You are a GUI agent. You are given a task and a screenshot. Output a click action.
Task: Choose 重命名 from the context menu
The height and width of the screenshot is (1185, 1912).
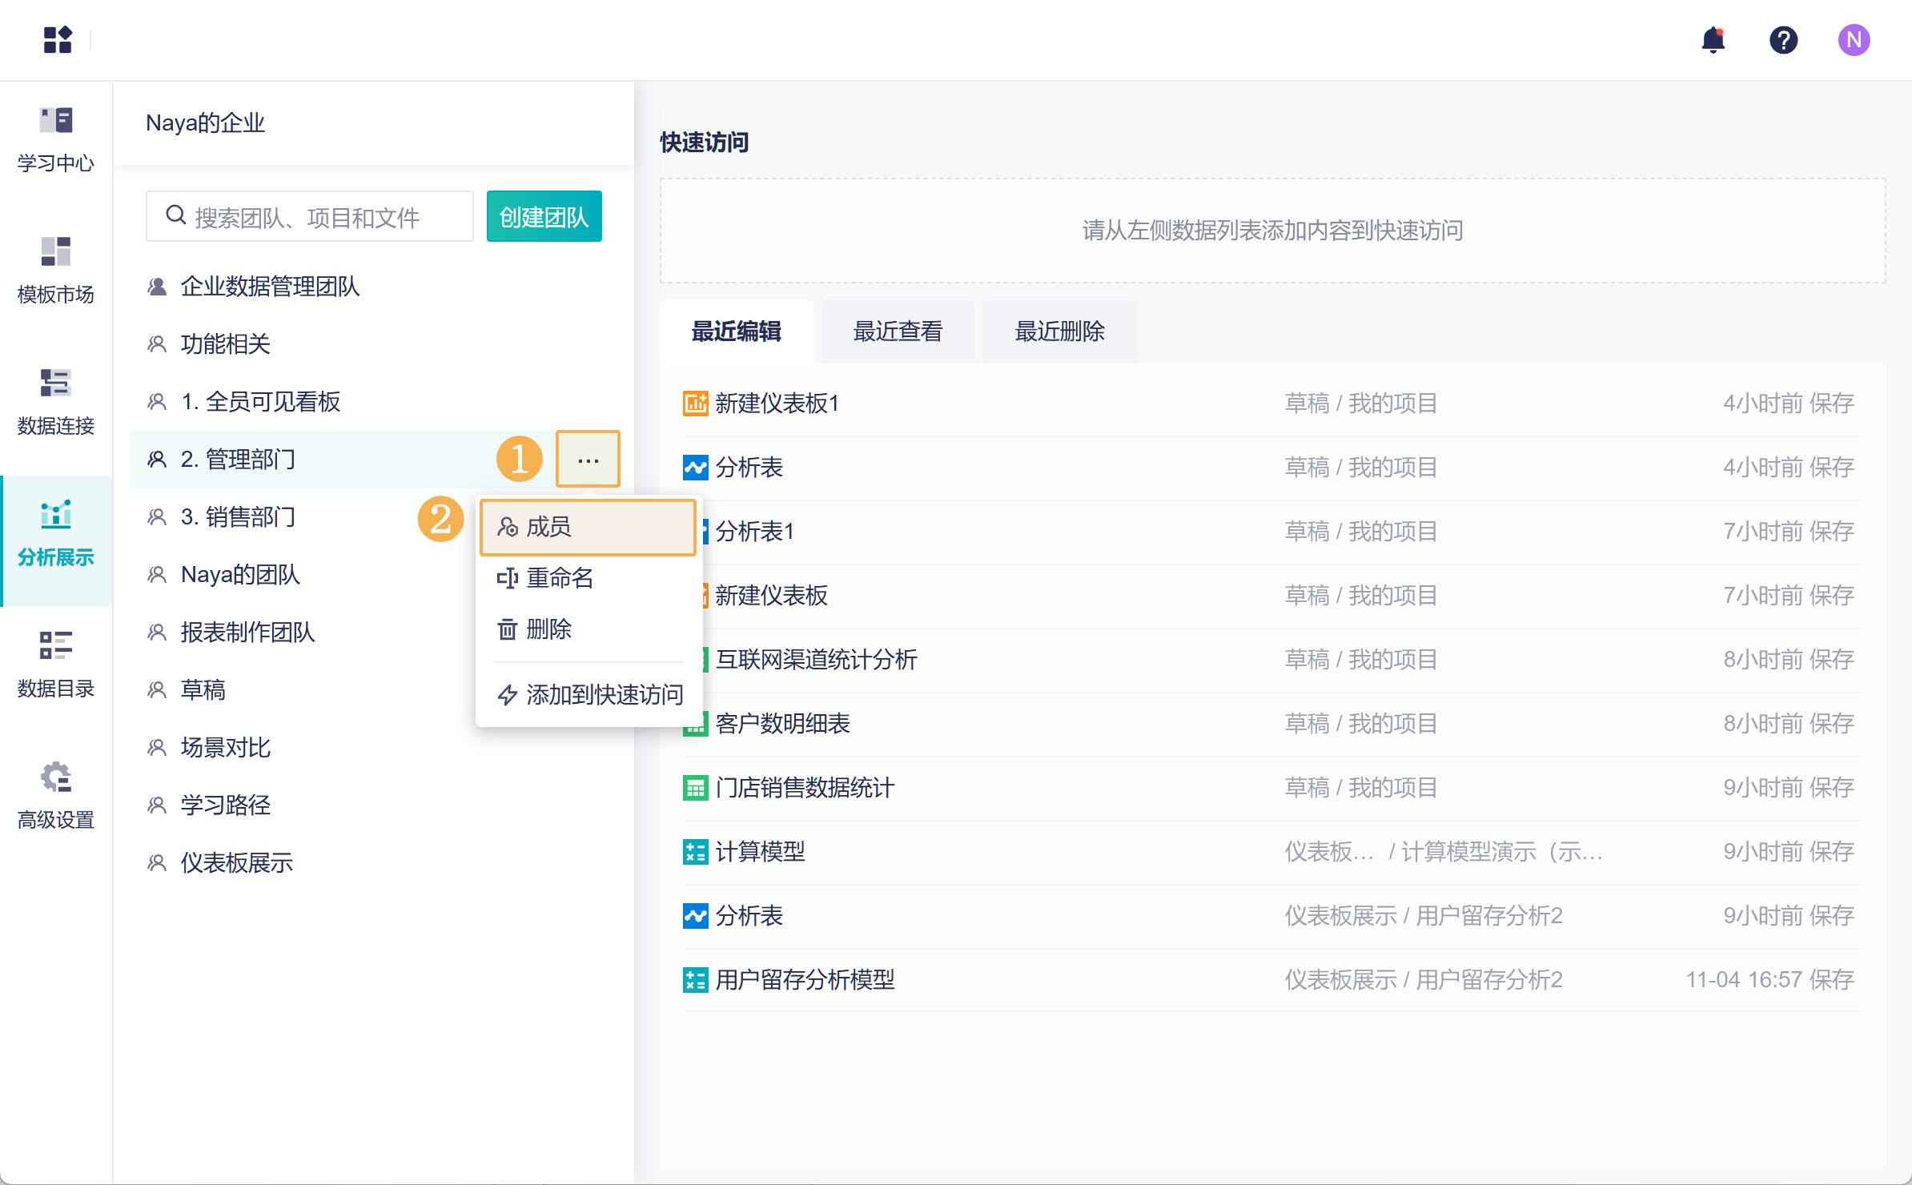point(560,578)
